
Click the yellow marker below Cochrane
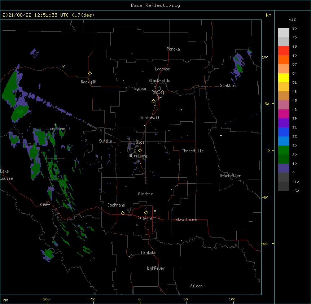coord(123,213)
